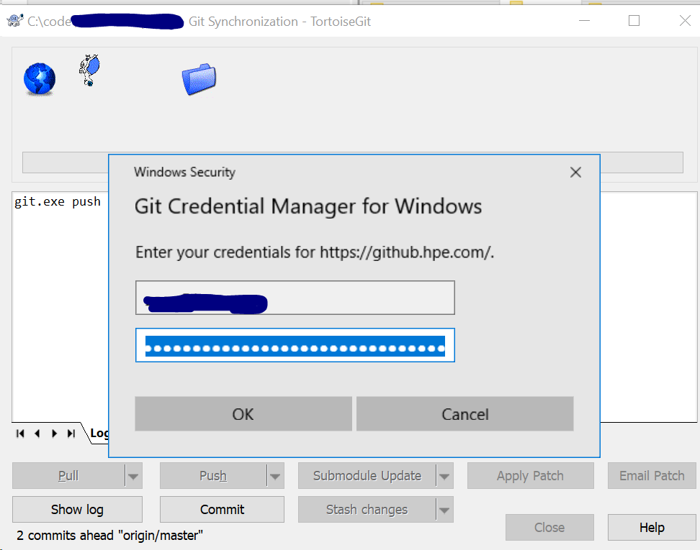Cancel the Git Credential Manager dialog
Screen dimensions: 700x550
click(x=465, y=413)
